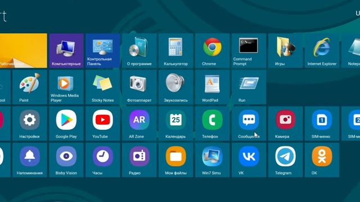
Task: Open the Калькулятор app tile
Action: (176, 50)
